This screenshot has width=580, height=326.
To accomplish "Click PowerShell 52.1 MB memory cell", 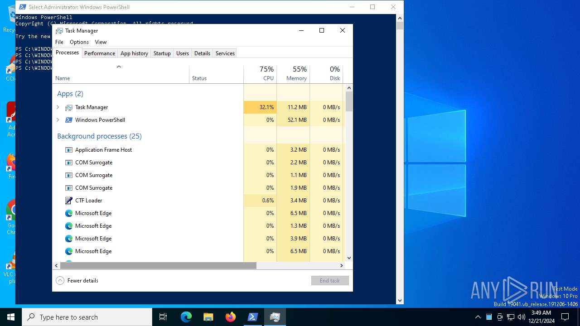I will pos(293,120).
